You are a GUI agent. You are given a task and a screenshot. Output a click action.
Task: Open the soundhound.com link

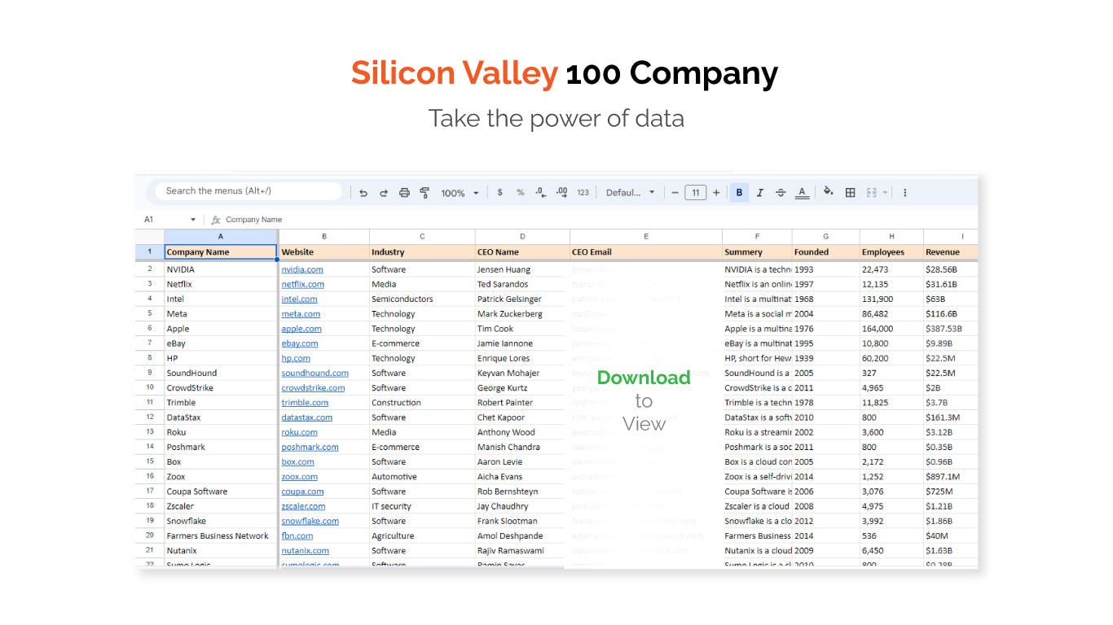(315, 373)
